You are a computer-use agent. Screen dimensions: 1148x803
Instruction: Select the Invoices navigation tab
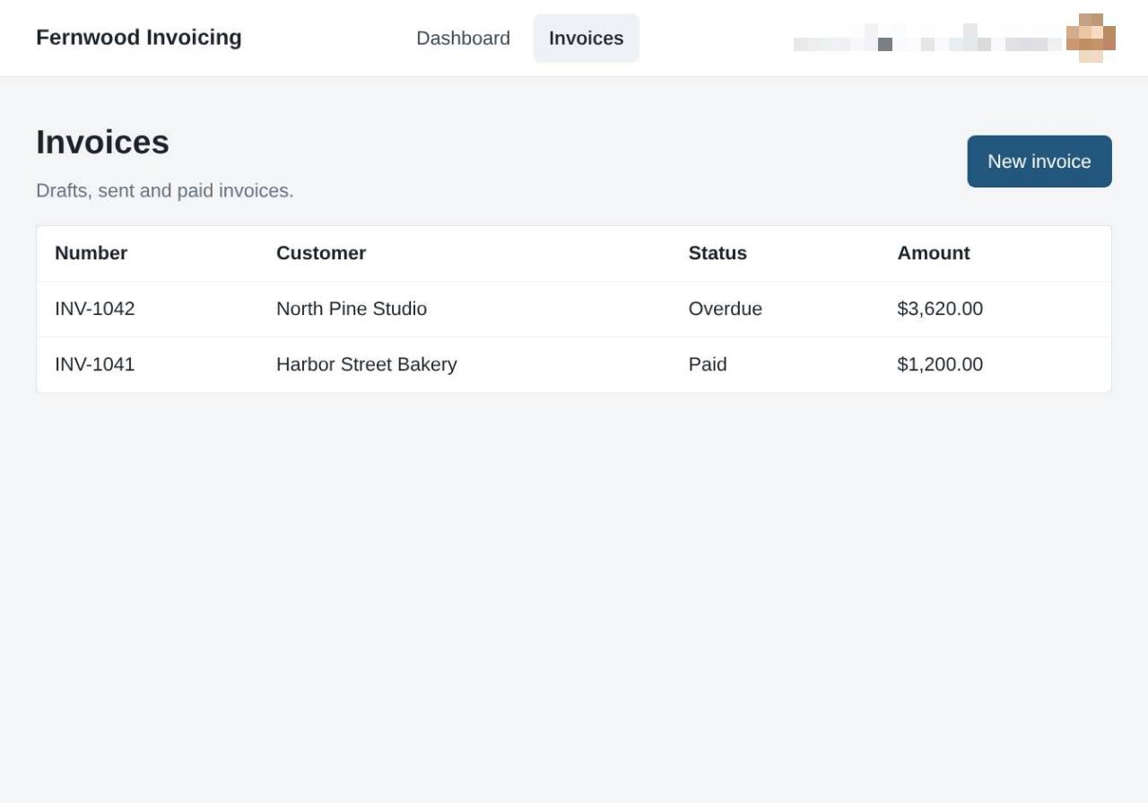click(587, 38)
